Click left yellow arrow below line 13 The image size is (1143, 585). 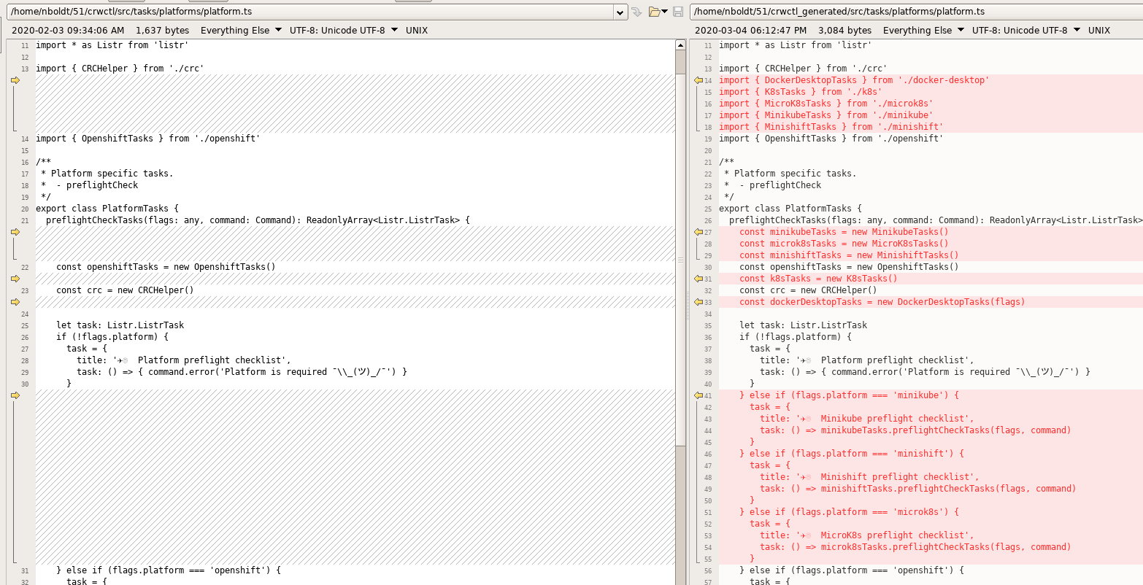(x=15, y=80)
